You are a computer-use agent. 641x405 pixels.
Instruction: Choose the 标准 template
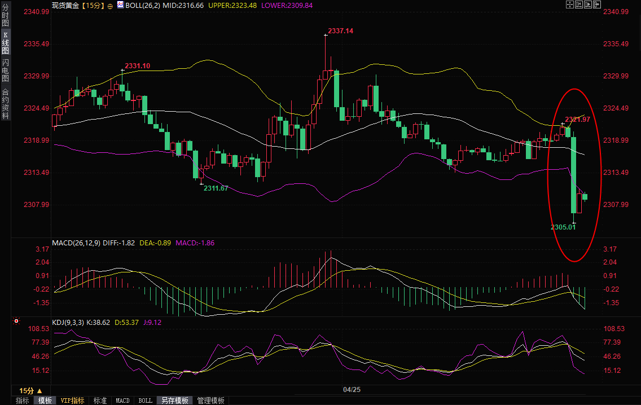(x=100, y=400)
